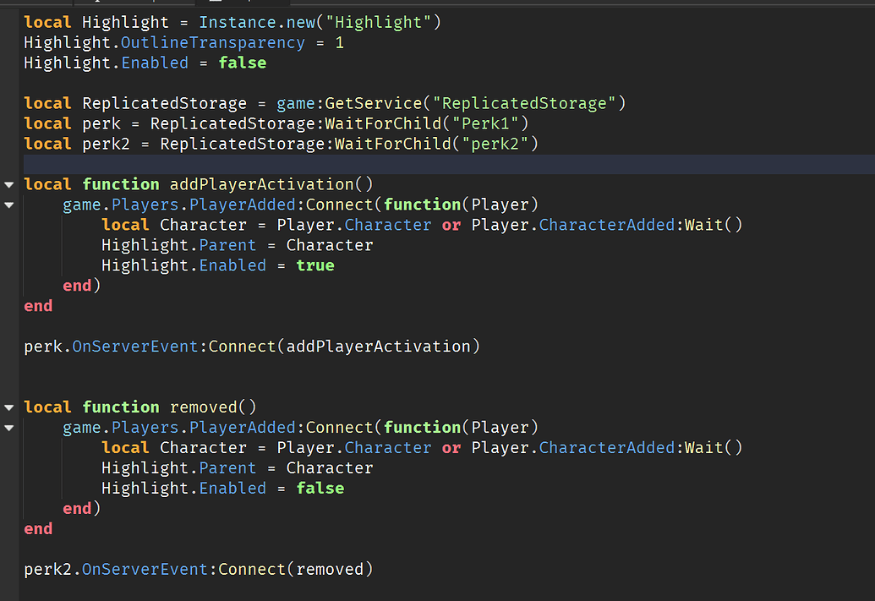
Task: Collapse the removed function fold arrow
Action: coord(8,407)
